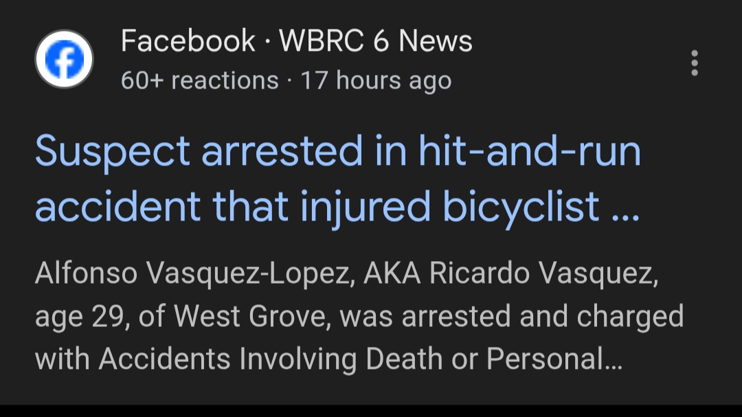Tap the 'Facebook' source name

(x=188, y=41)
